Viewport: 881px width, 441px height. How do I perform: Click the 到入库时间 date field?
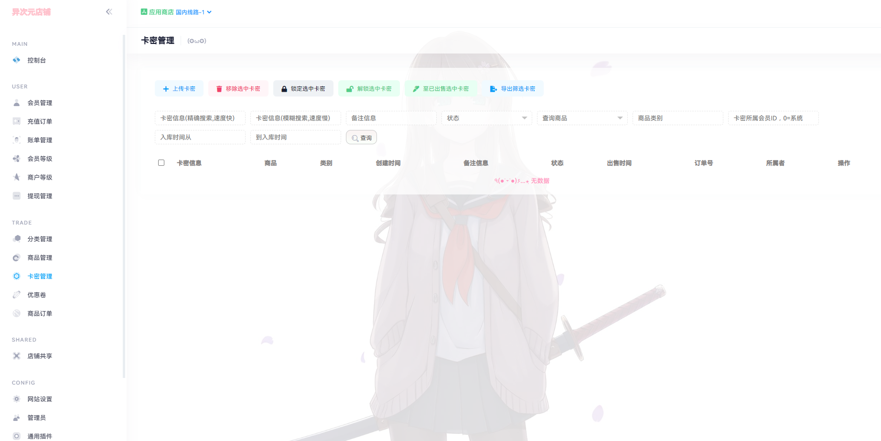(295, 137)
